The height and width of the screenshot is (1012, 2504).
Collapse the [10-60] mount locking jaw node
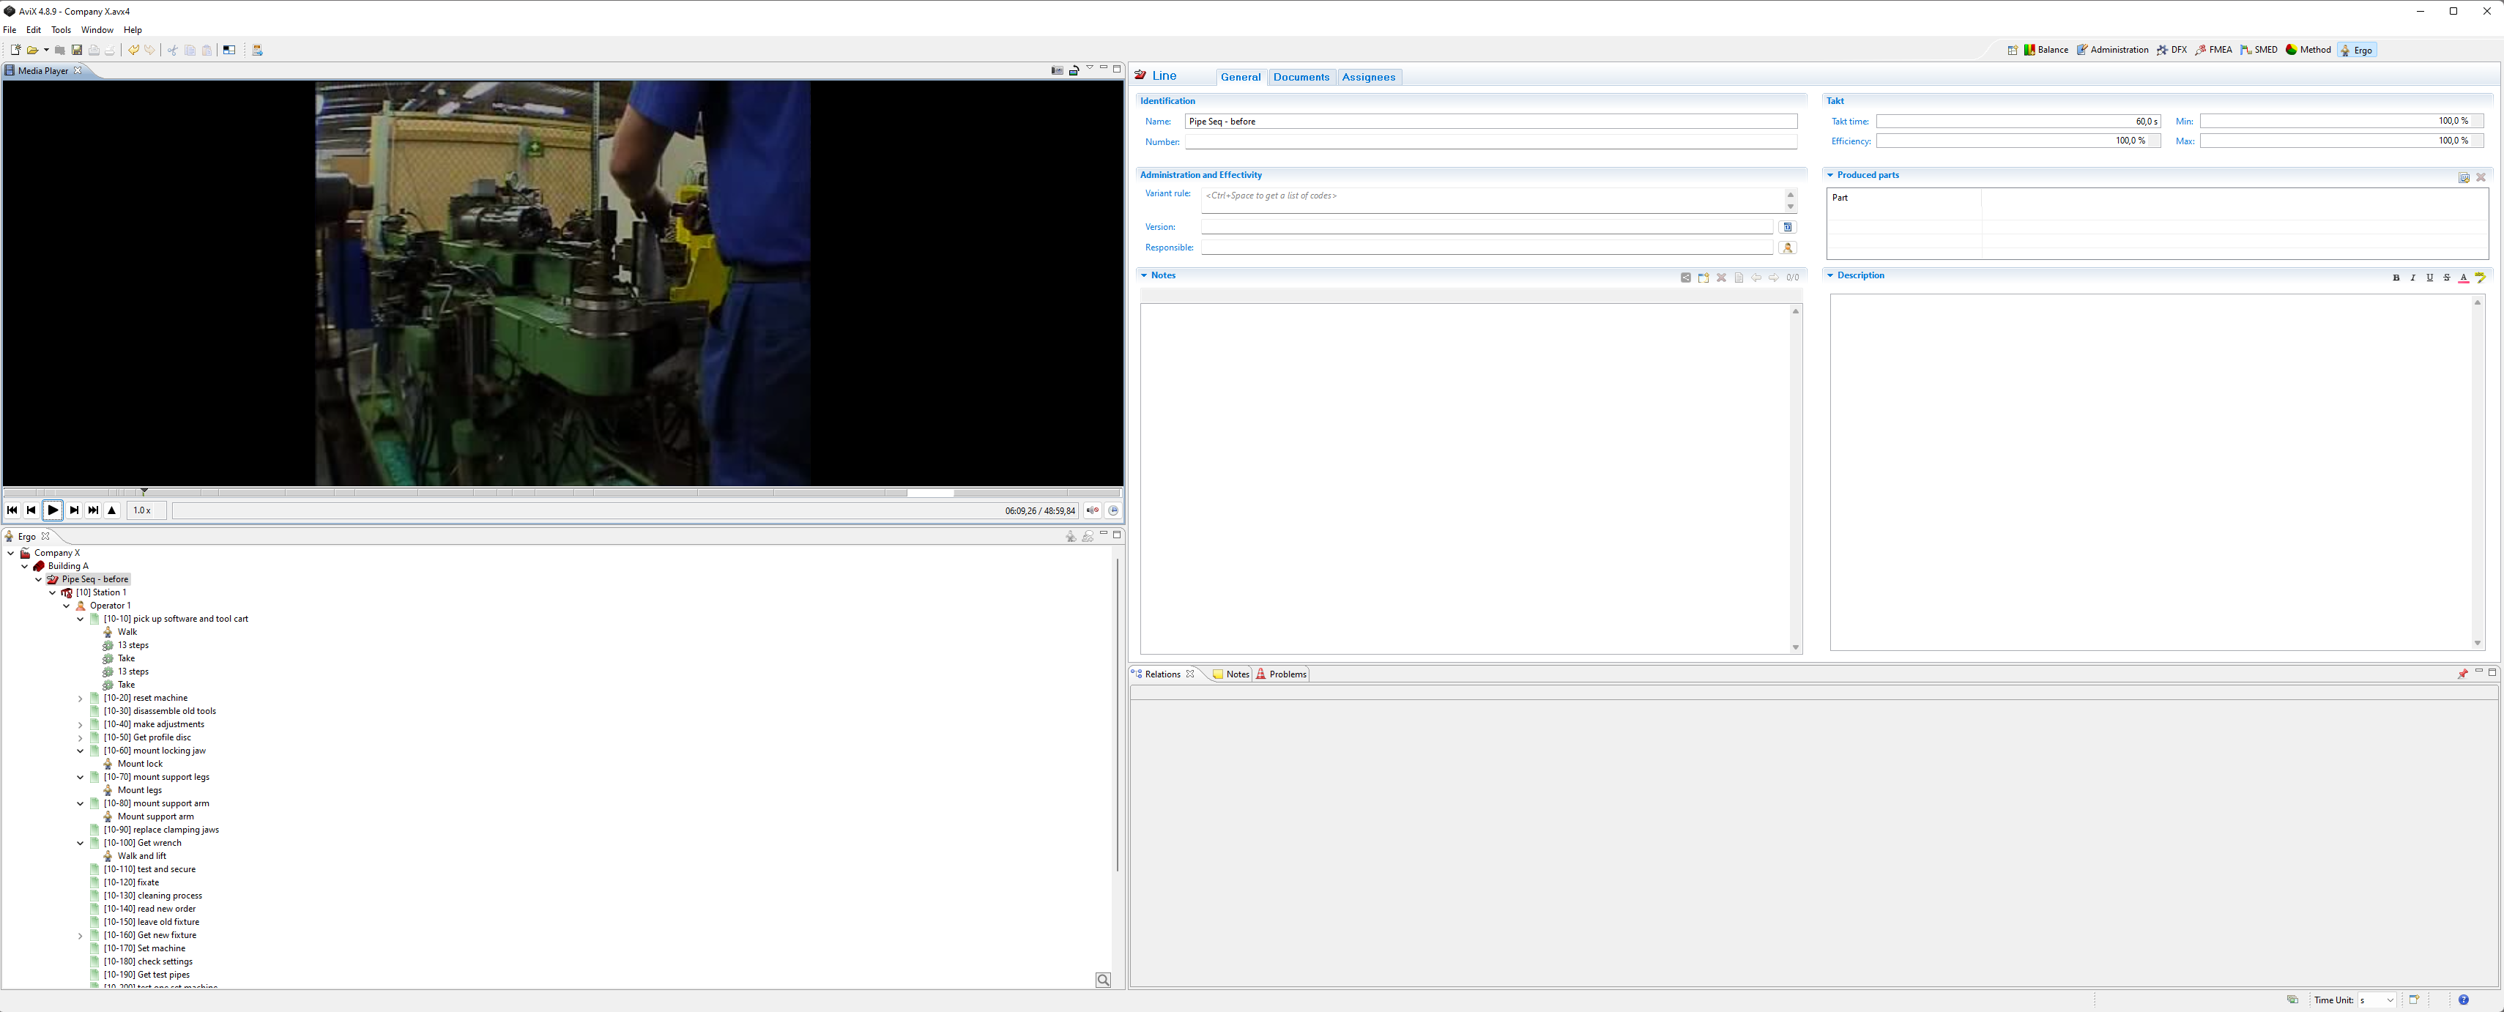tap(81, 751)
